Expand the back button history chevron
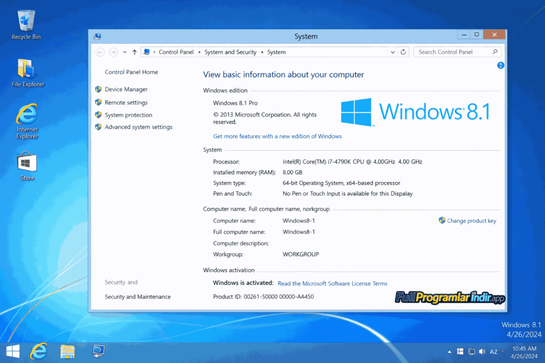The height and width of the screenshot is (363, 545). [x=123, y=52]
